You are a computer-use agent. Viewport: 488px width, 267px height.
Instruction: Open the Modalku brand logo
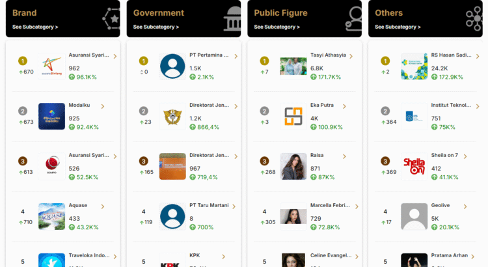click(x=51, y=116)
